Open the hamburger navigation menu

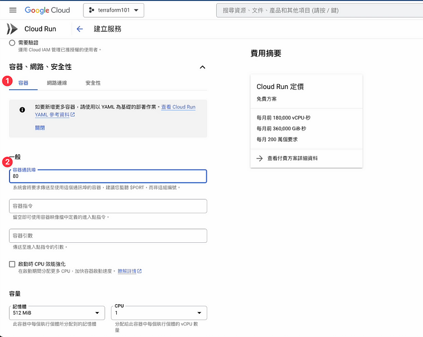[13, 10]
